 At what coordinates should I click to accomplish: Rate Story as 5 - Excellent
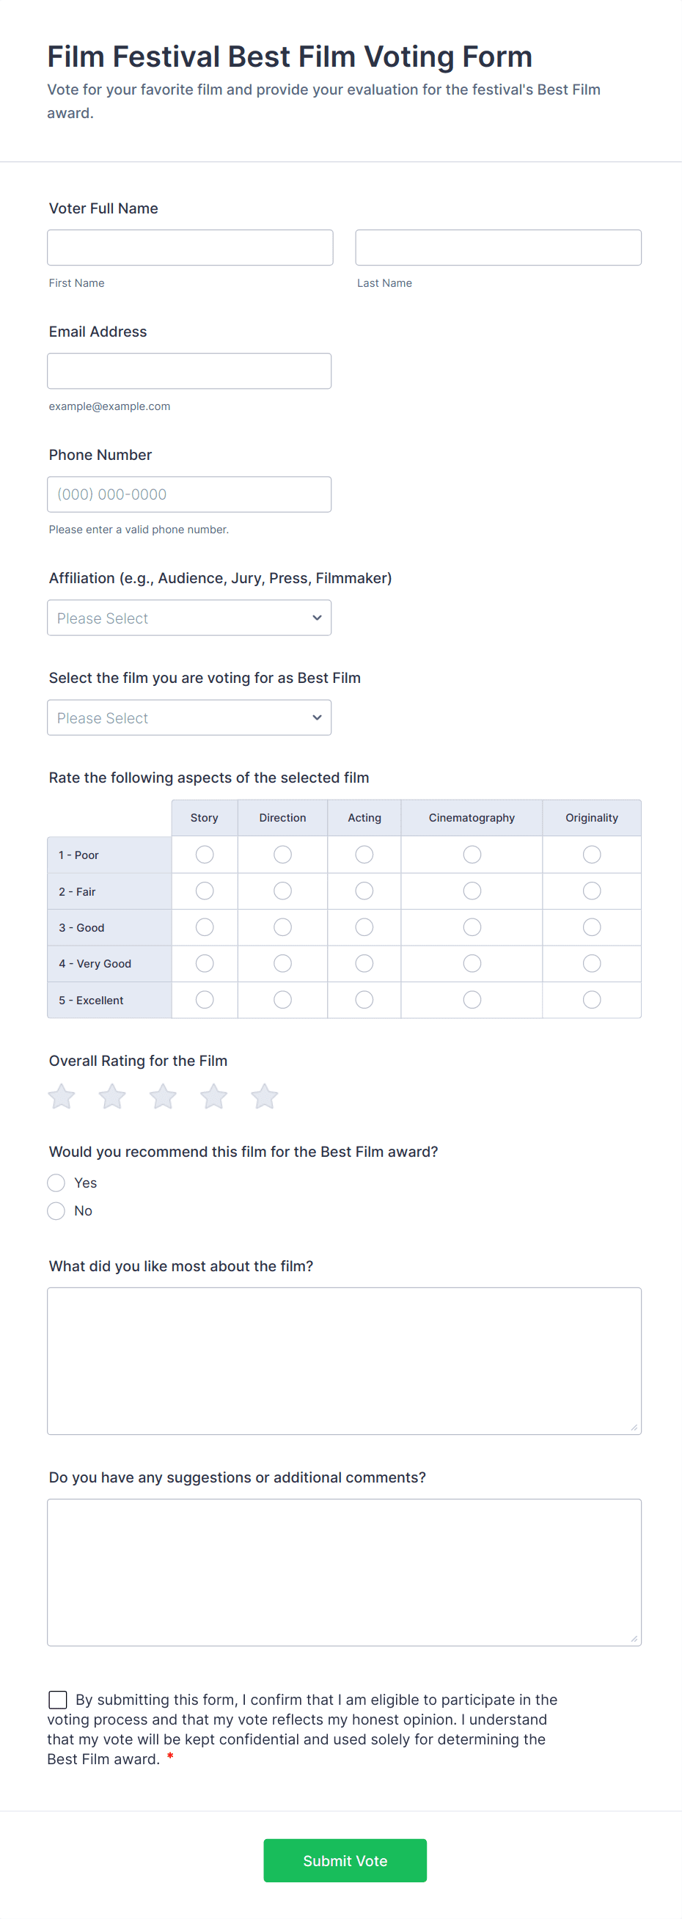205,1000
